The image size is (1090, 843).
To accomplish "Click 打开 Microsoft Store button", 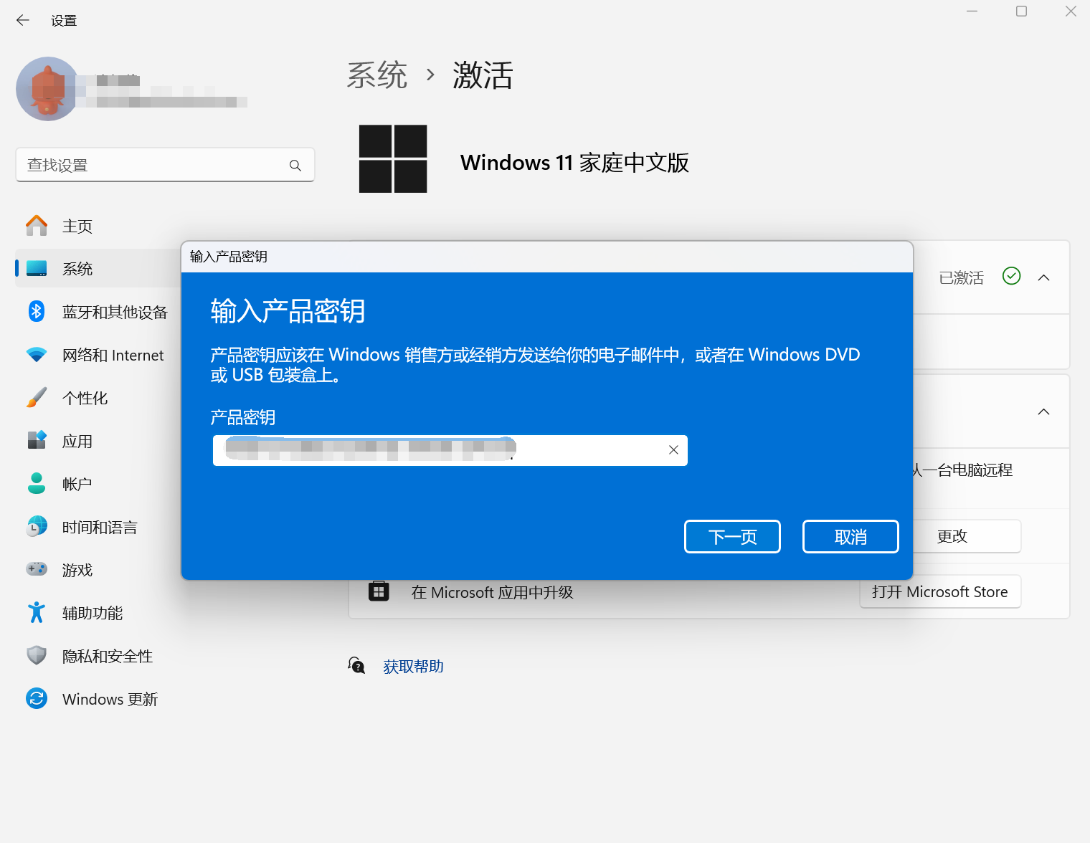I will [x=940, y=592].
